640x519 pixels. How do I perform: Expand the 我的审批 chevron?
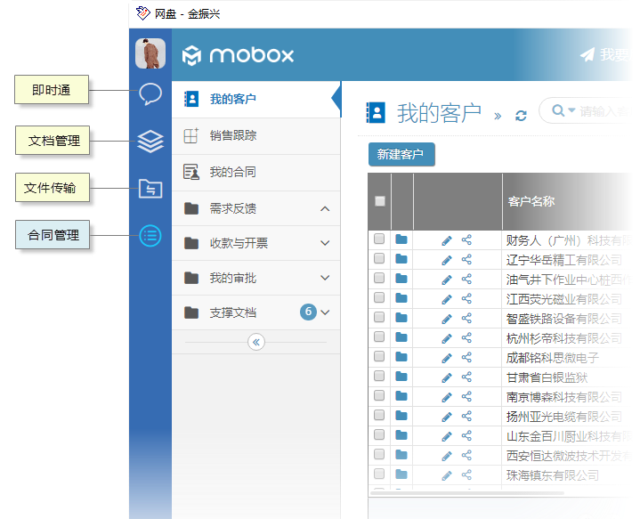(325, 278)
